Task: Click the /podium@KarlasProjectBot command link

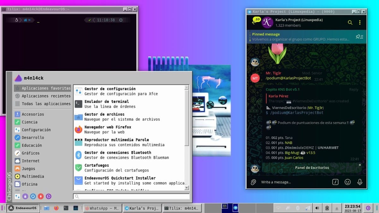Action: click(288, 78)
